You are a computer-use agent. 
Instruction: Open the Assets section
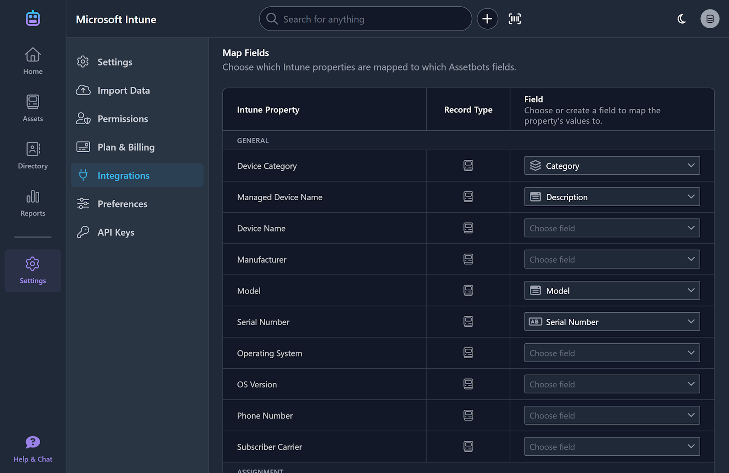(x=33, y=108)
